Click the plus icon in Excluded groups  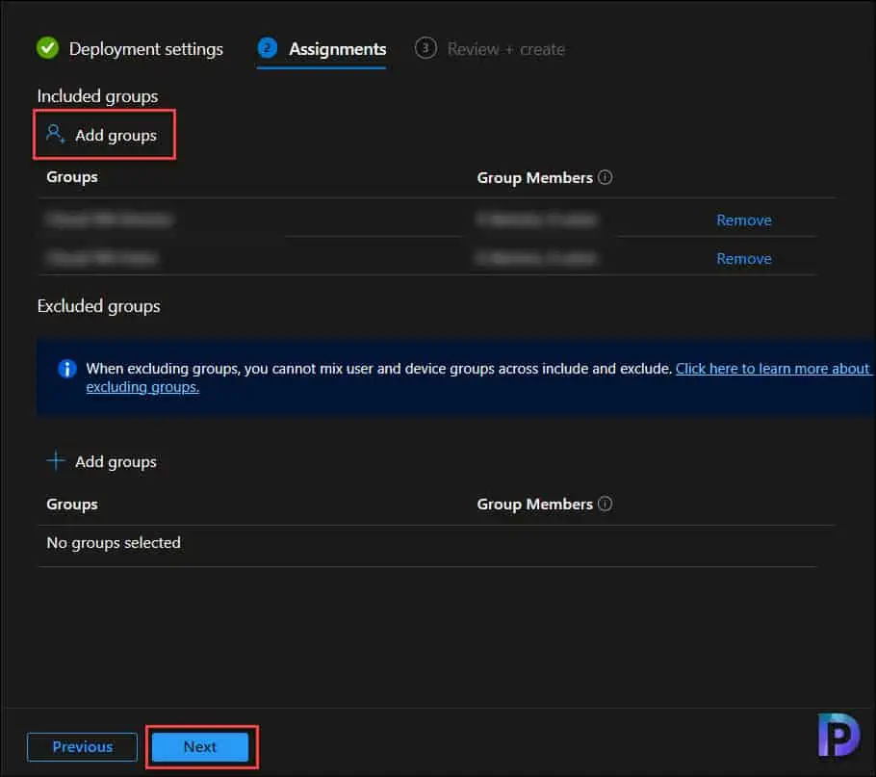(x=56, y=461)
